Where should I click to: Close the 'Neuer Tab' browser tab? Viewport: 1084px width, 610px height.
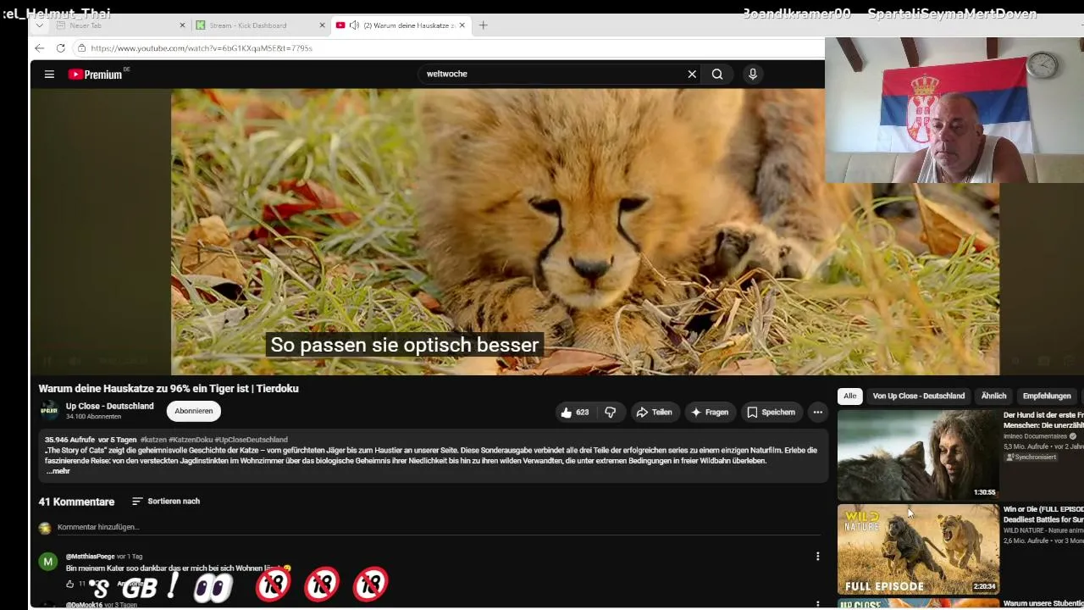pyautogui.click(x=182, y=25)
